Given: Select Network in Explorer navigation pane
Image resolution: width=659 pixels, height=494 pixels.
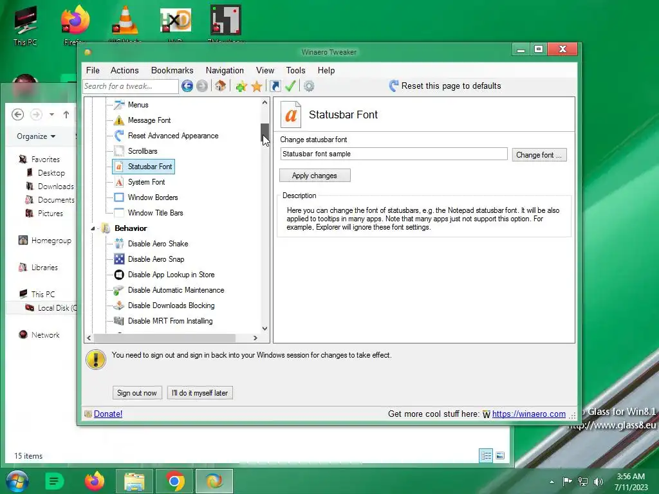Looking at the screenshot, I should 45,334.
